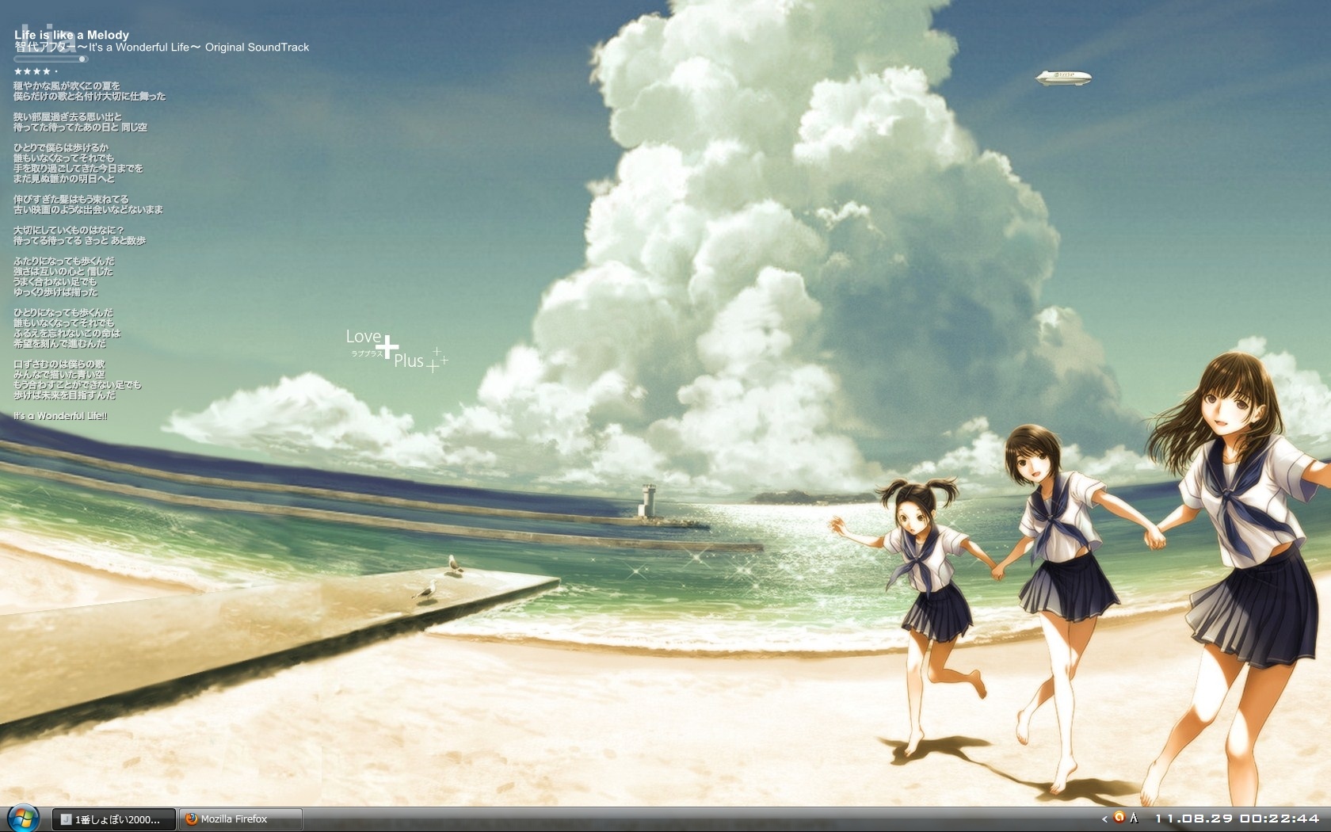Viewport: 1331px width, 832px height.
Task: Click lyric line '狭い部屋過ぎ去る思い出と'
Action: [67, 116]
